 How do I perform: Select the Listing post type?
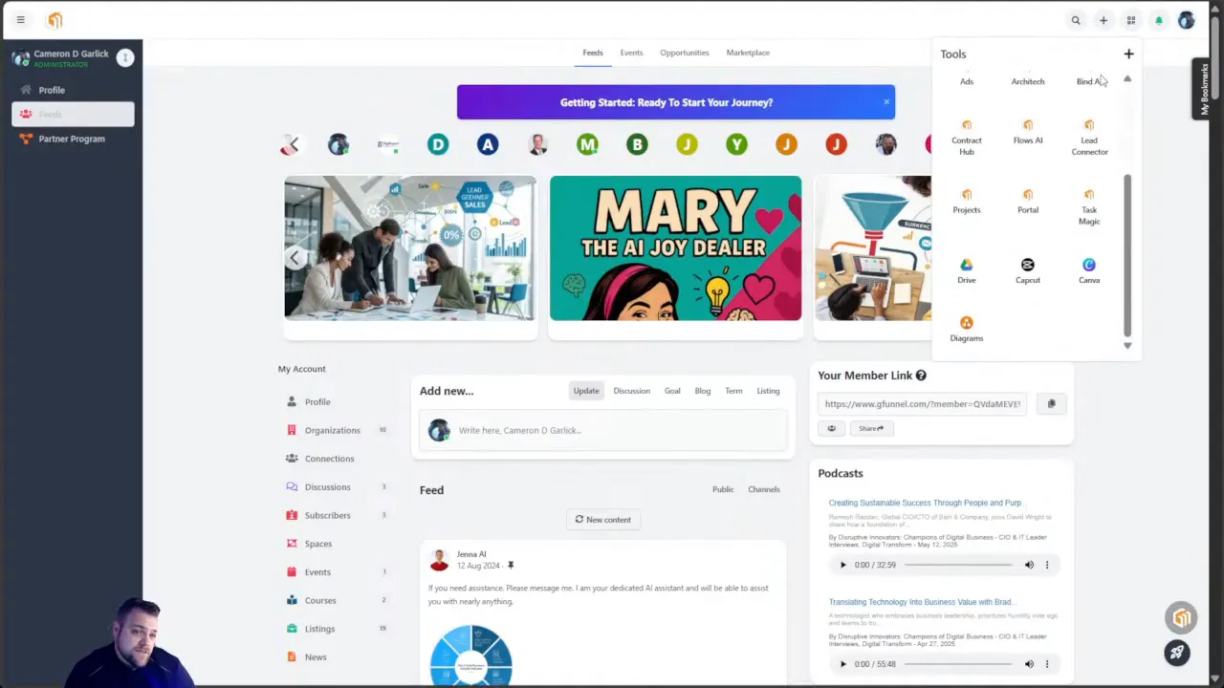[768, 391]
